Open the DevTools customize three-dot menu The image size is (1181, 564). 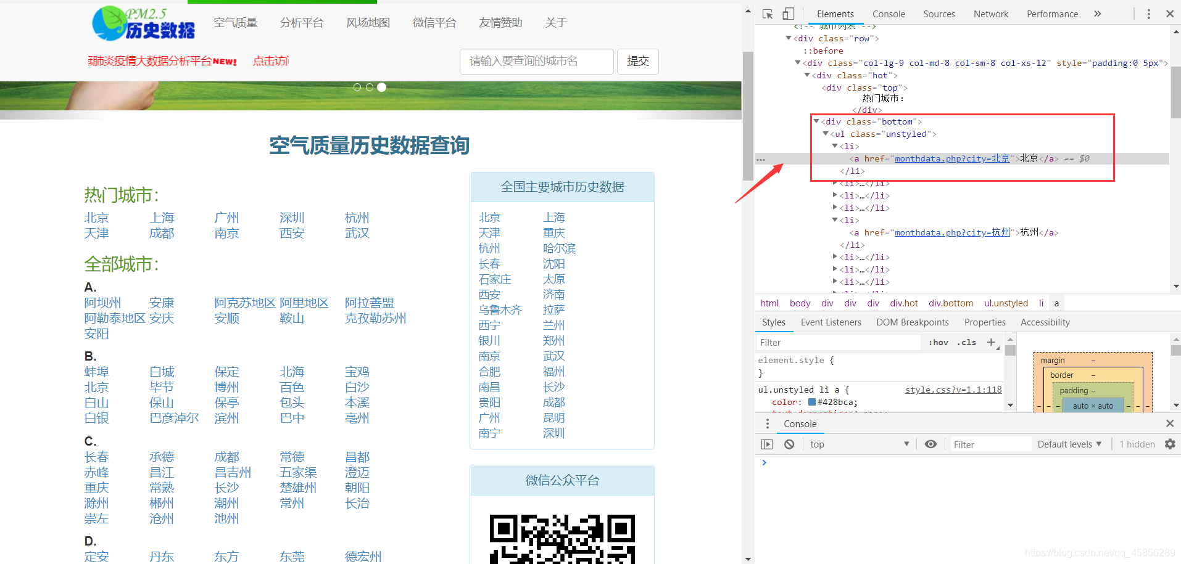[1148, 14]
